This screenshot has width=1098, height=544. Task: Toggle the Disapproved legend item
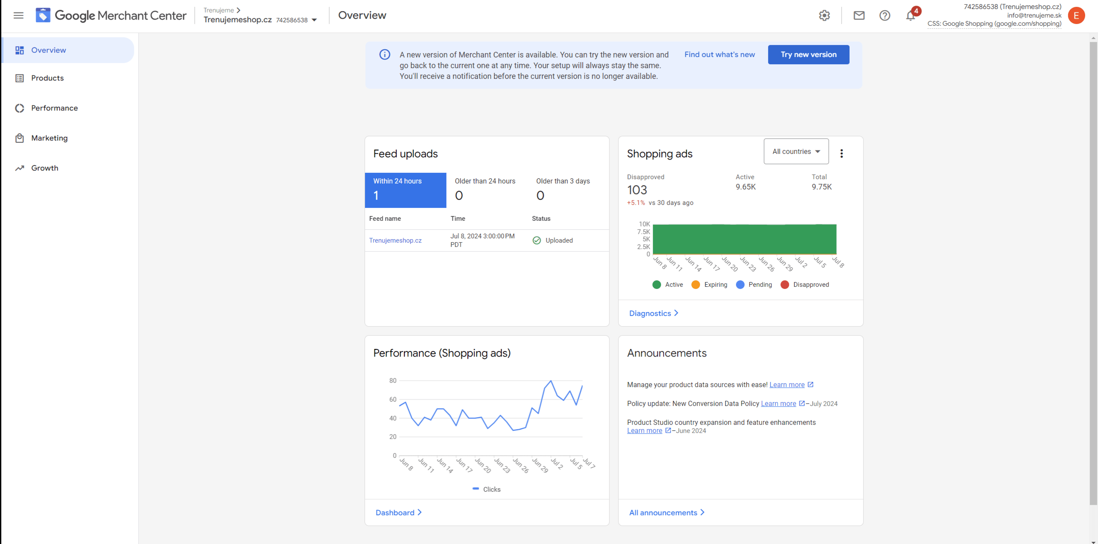click(x=805, y=285)
